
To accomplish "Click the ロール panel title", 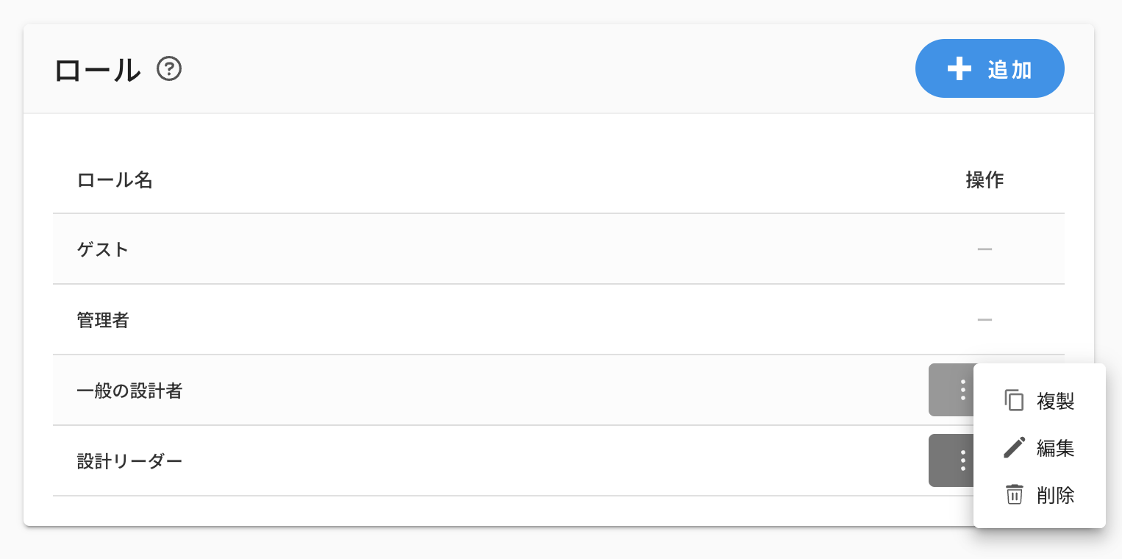I will [x=97, y=70].
